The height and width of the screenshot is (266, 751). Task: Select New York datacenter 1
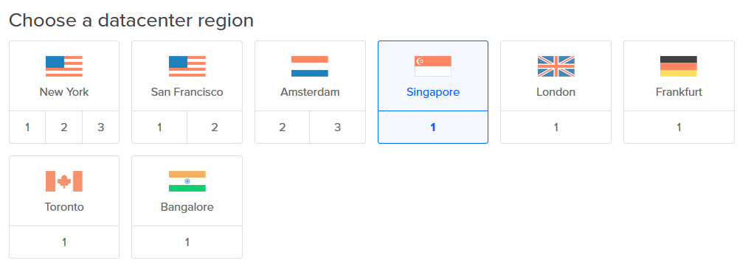[27, 127]
